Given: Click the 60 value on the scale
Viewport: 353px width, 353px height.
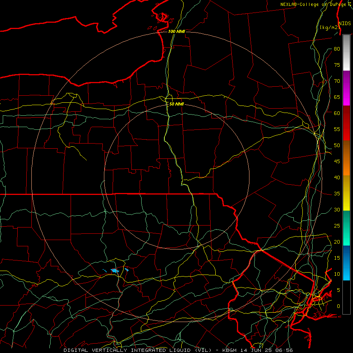Looking at the screenshot, I should tap(337, 113).
